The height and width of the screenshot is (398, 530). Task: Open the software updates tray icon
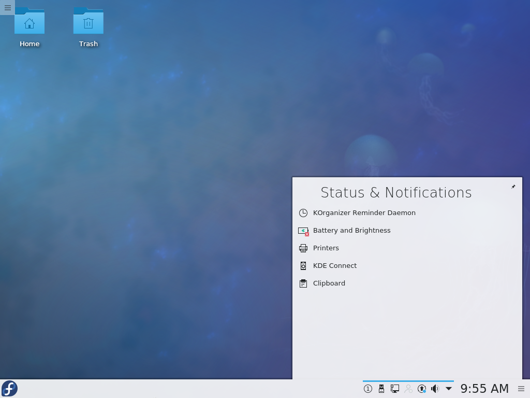click(x=421, y=389)
